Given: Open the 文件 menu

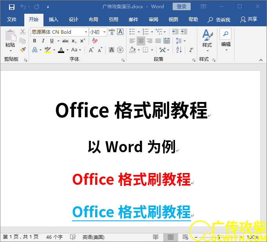Looking at the screenshot, I should tap(12, 19).
